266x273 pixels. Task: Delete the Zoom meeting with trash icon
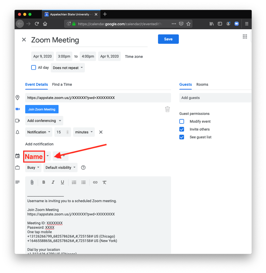[x=167, y=109]
